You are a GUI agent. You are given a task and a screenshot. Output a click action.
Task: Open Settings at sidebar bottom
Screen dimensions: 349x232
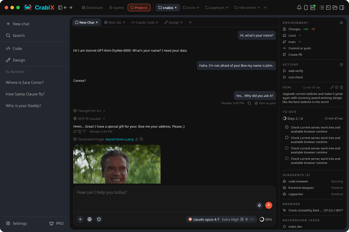tap(17, 223)
